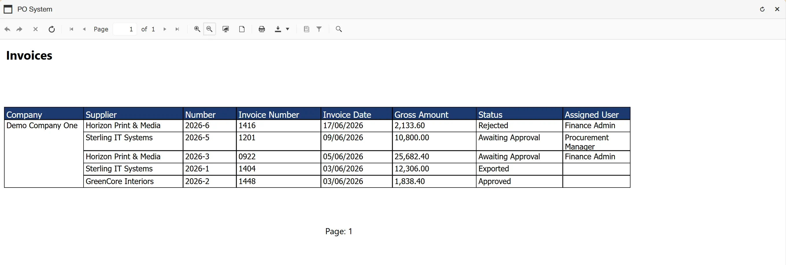
Task: Switch to print preview page icon
Action: pos(242,29)
